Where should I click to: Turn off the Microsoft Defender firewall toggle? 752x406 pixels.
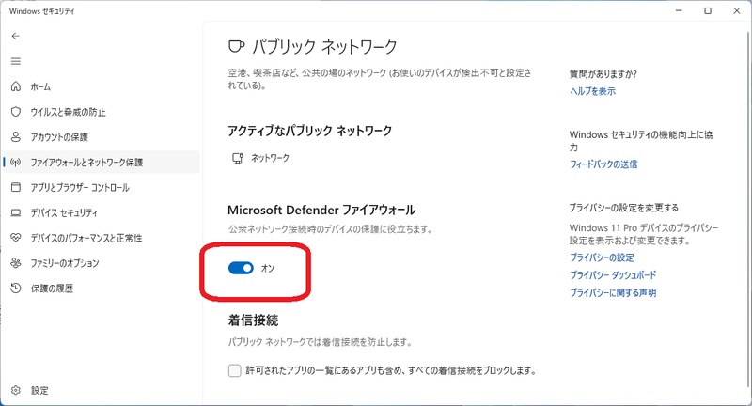coord(242,269)
